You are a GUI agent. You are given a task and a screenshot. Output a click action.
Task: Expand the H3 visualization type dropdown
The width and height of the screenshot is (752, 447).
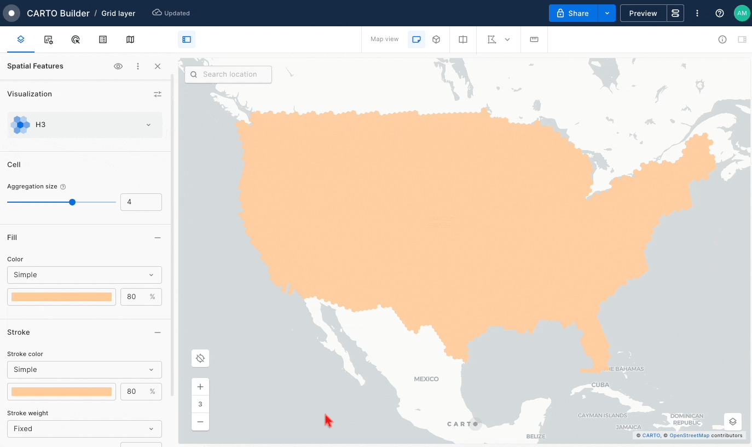point(85,125)
